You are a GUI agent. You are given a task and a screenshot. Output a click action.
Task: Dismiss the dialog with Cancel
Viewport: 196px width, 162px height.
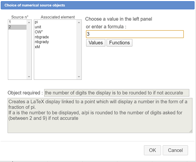tap(175, 150)
